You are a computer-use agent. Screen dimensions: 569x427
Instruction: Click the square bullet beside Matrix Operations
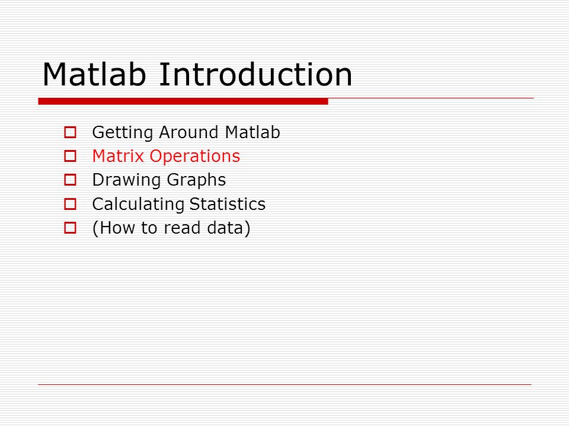coord(70,156)
